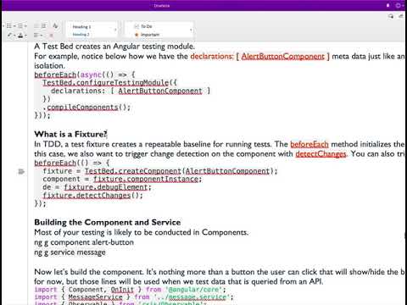Click the delete icon in formatting toolbar

[x=51, y=36]
